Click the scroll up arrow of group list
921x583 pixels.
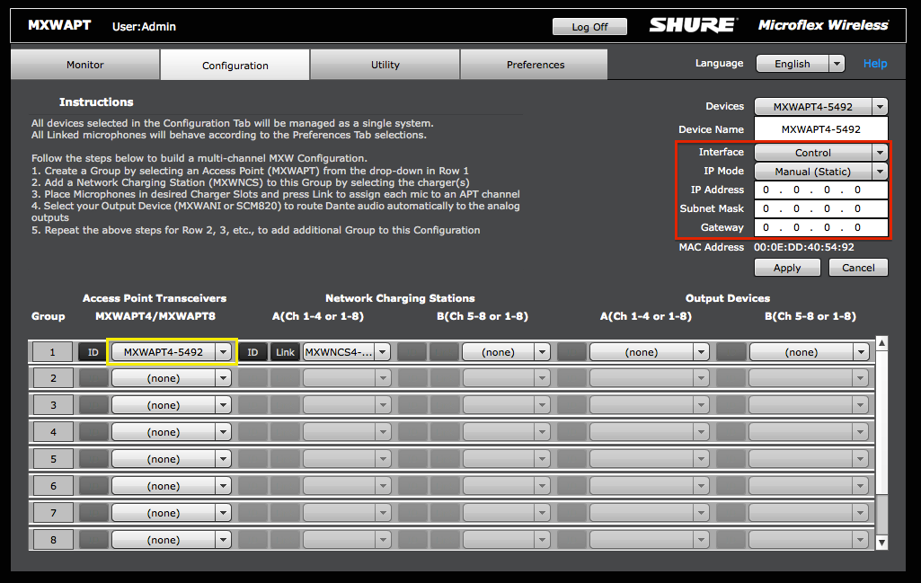coord(881,343)
